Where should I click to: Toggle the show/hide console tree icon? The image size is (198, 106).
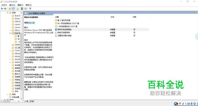(13, 9)
